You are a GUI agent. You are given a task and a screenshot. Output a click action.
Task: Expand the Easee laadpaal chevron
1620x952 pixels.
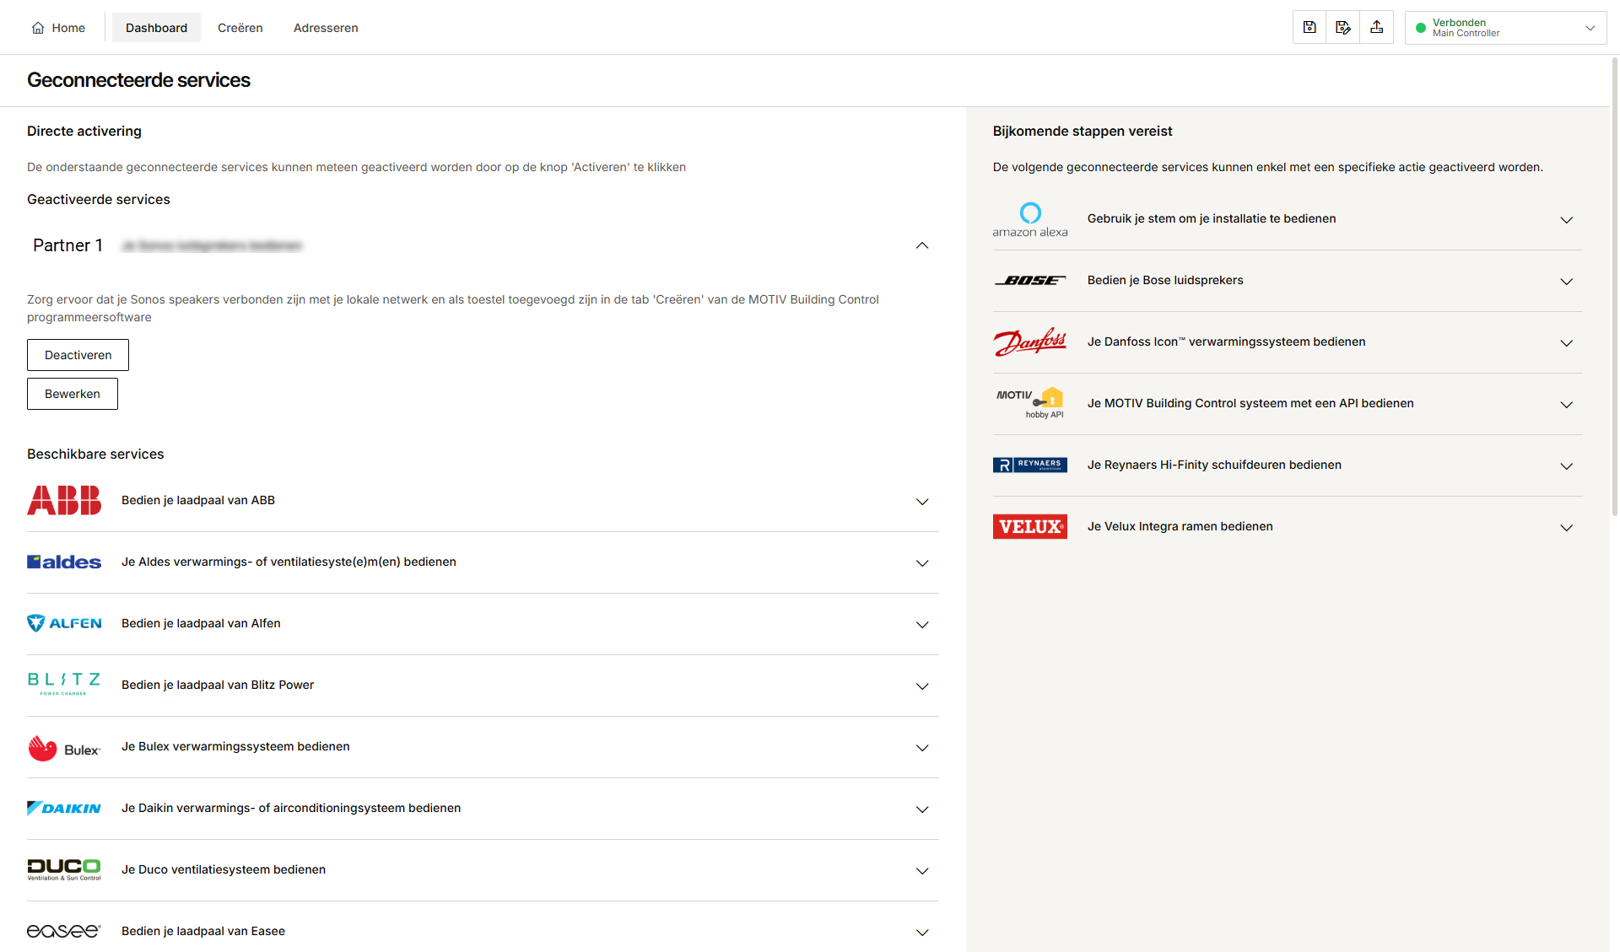922,933
